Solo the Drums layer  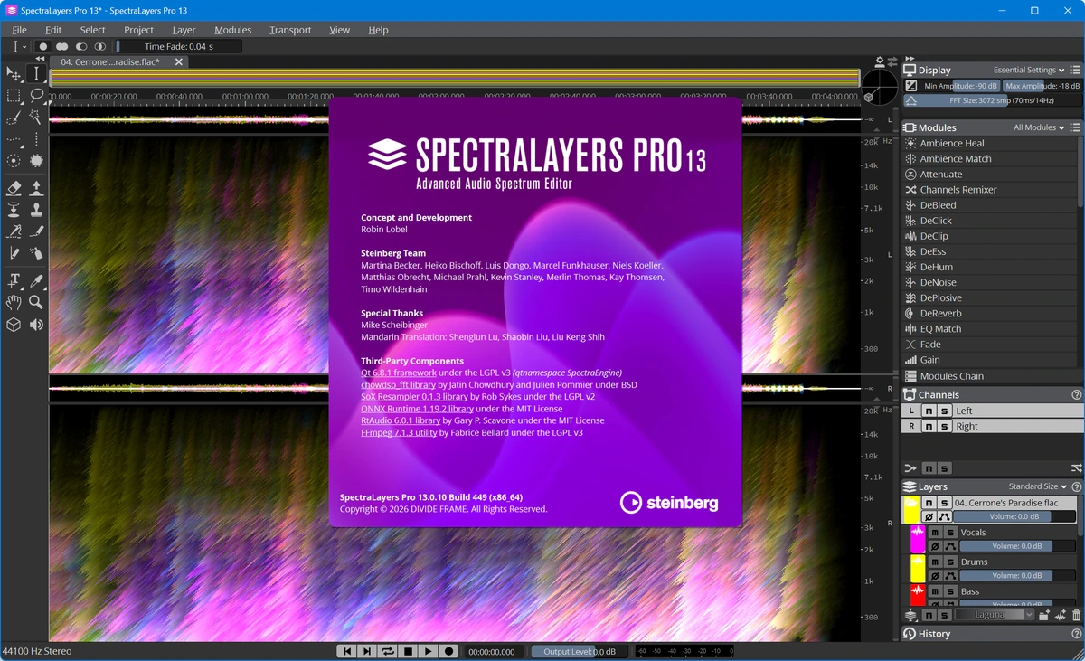pyautogui.click(x=950, y=562)
